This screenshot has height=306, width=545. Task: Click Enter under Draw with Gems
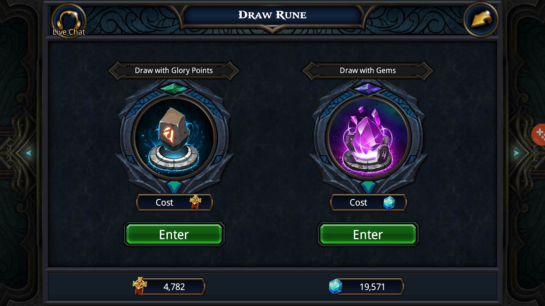pyautogui.click(x=368, y=234)
